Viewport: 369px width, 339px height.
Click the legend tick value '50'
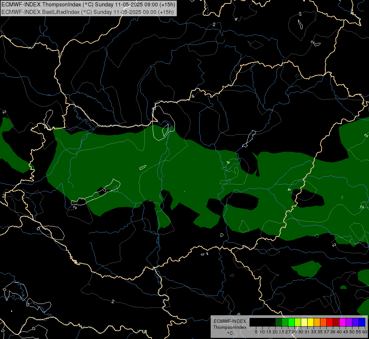coord(352,332)
